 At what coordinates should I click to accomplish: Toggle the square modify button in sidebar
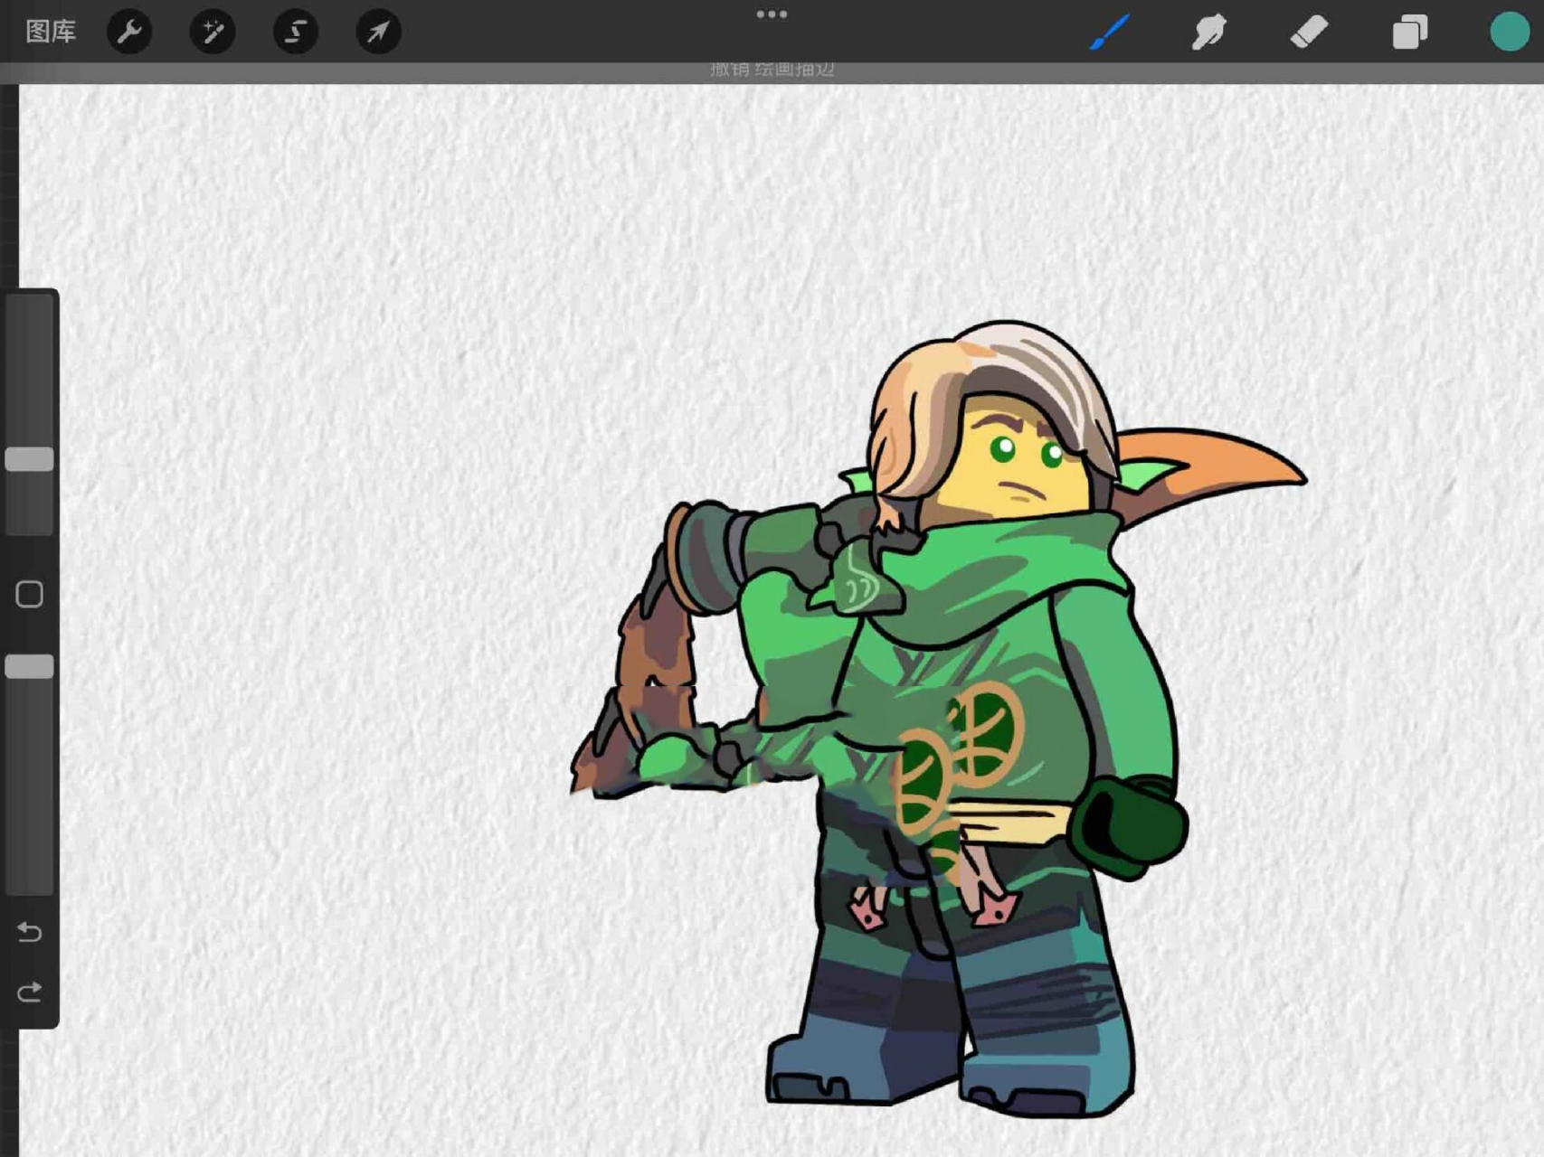pos(30,594)
